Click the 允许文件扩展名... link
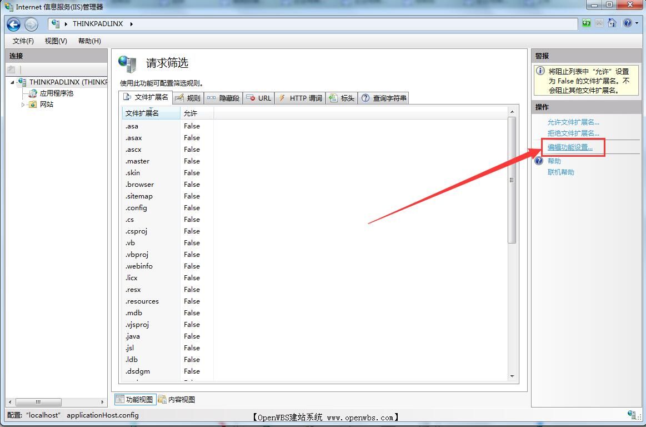The height and width of the screenshot is (427, 646). pyautogui.click(x=573, y=122)
